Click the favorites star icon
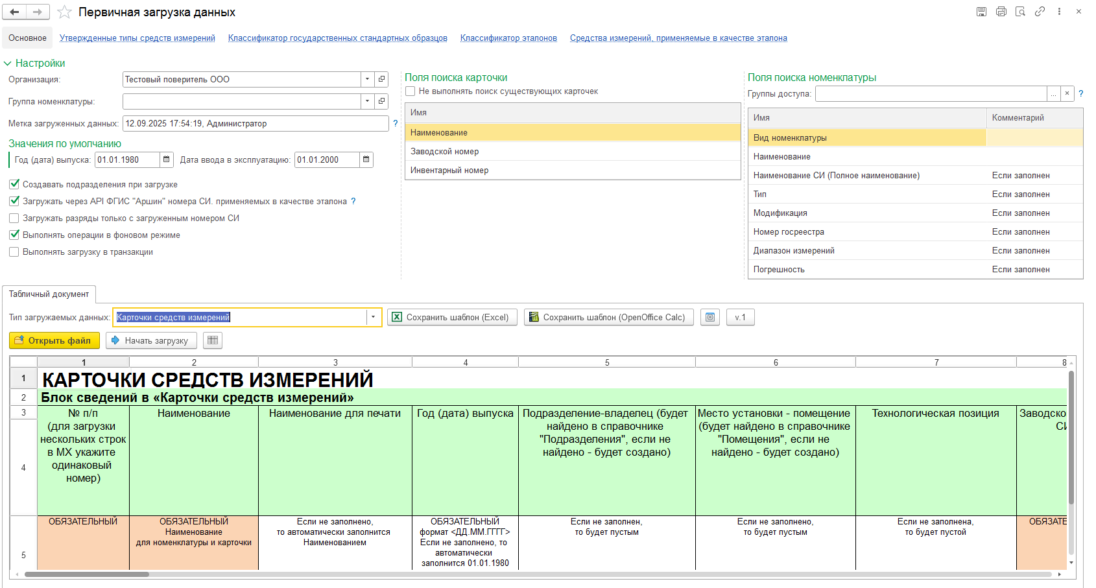This screenshot has height=588, width=1096. pyautogui.click(x=64, y=12)
